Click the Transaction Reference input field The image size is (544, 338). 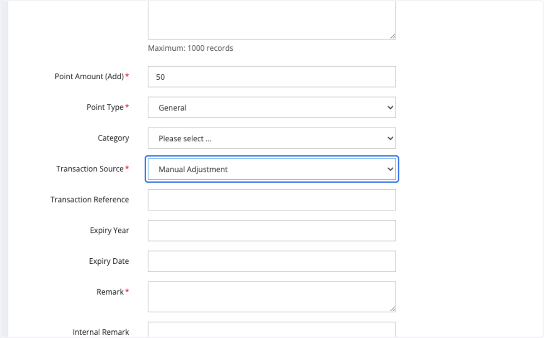[272, 200]
